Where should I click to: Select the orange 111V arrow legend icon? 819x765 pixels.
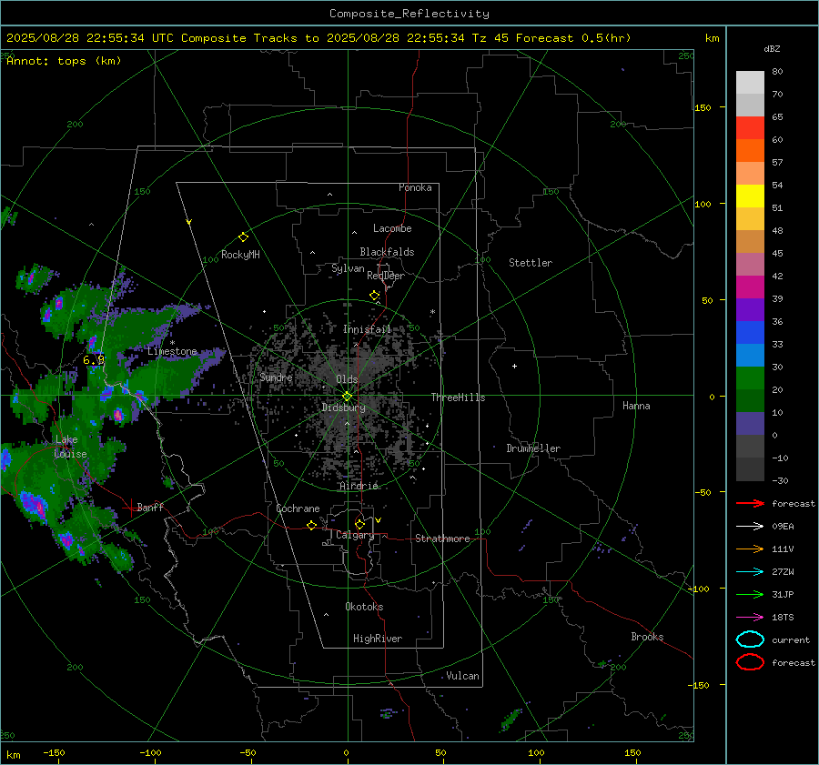coord(750,549)
